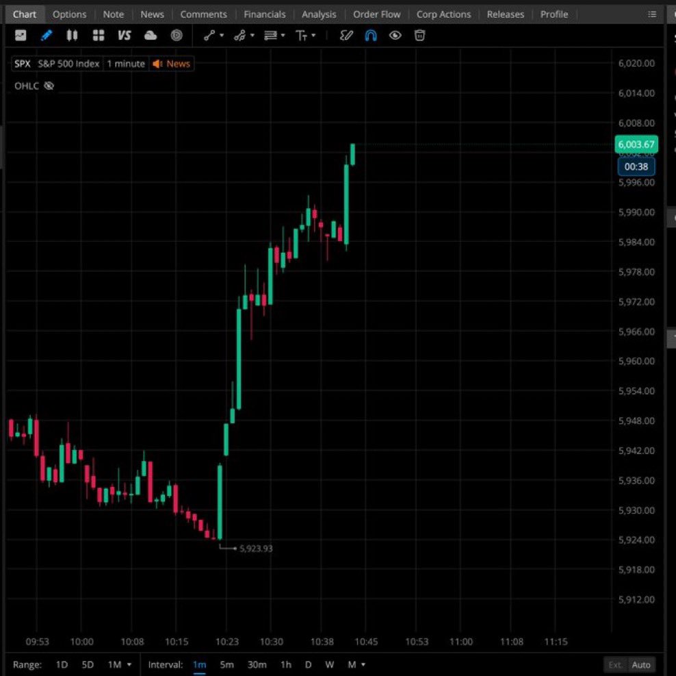Click the 6,003.67 current price tag
This screenshot has width=676, height=676.
click(636, 145)
